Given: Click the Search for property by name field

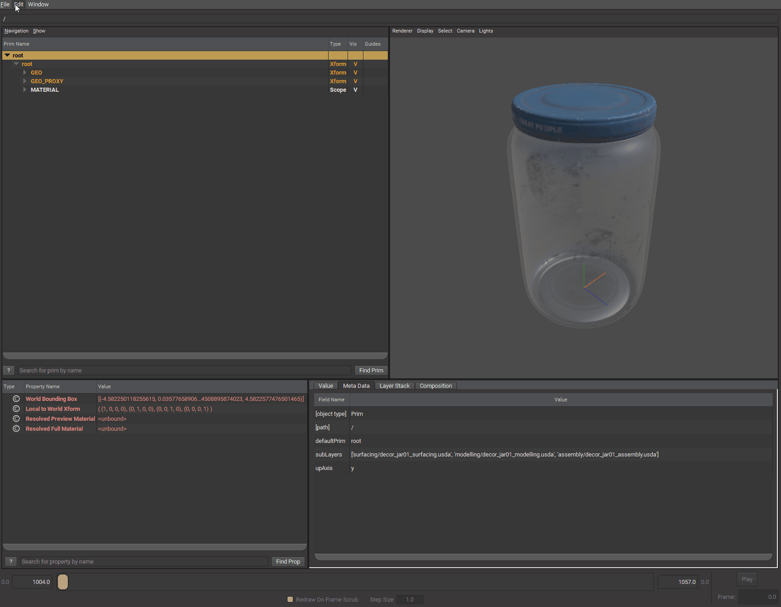Looking at the screenshot, I should click(x=144, y=561).
